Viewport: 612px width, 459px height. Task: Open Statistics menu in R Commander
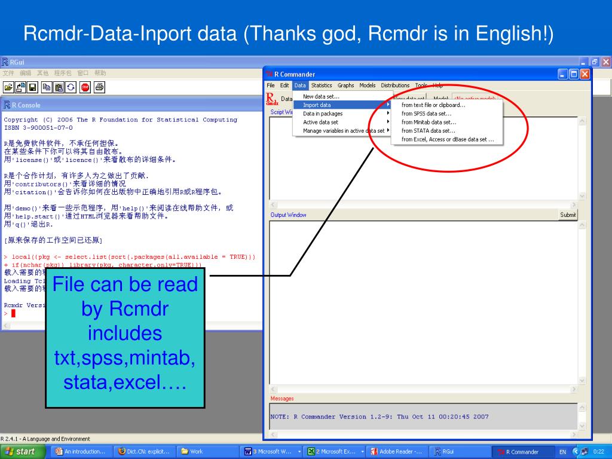322,85
